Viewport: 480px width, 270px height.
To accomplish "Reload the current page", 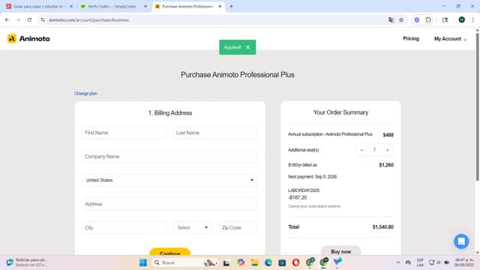I will point(29,20).
